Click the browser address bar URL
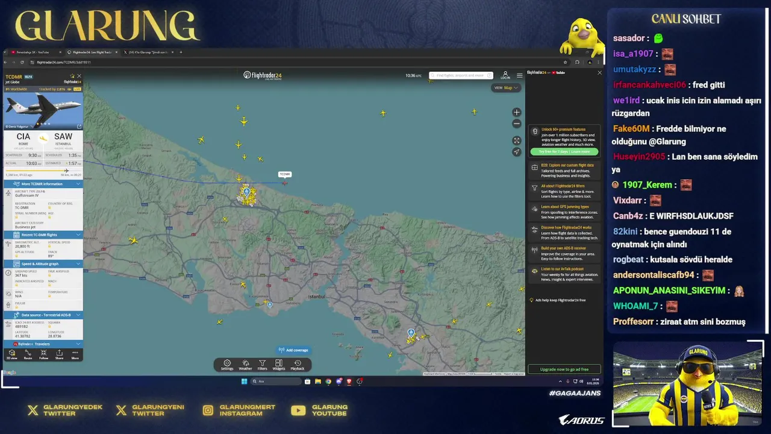This screenshot has height=434, width=771. coord(63,62)
